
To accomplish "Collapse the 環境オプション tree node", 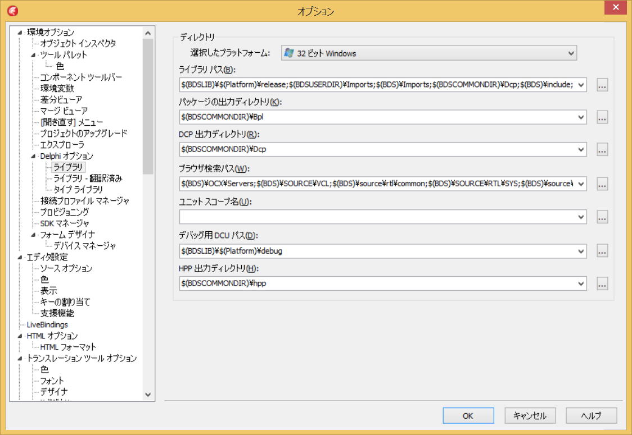I will (x=19, y=32).
